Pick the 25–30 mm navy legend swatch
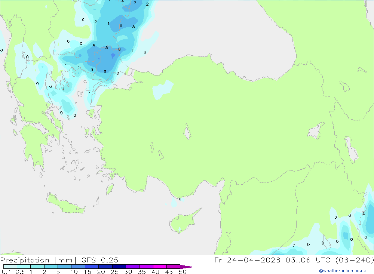 (119, 267)
